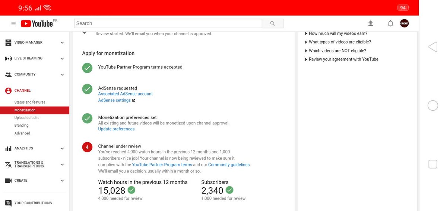Click '4,000 needed for review' text

pyautogui.click(x=120, y=198)
